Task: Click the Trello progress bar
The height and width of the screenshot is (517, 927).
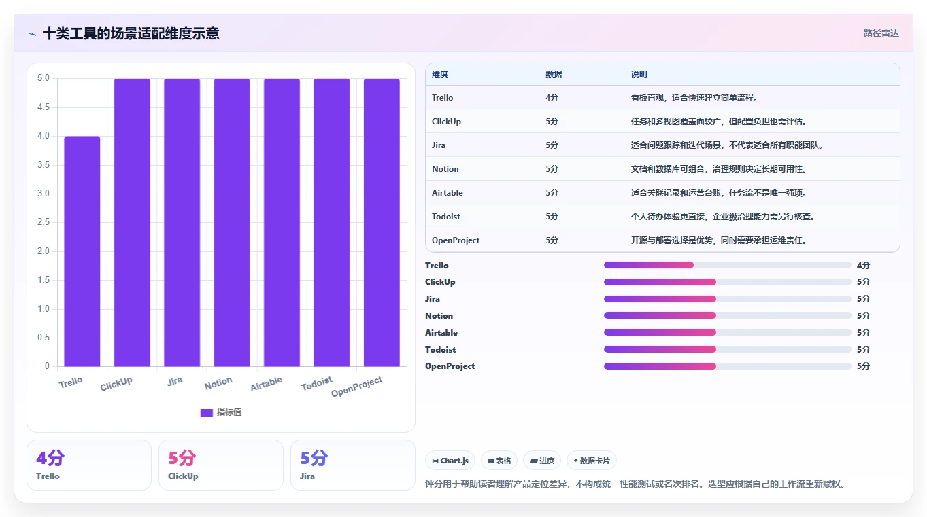Action: tap(728, 265)
